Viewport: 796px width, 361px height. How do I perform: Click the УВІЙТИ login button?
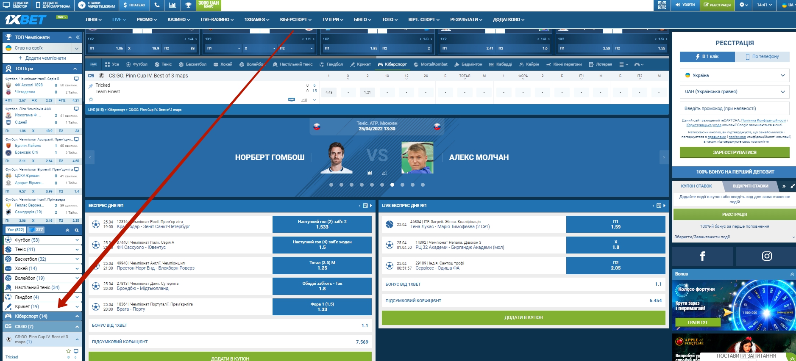(685, 5)
